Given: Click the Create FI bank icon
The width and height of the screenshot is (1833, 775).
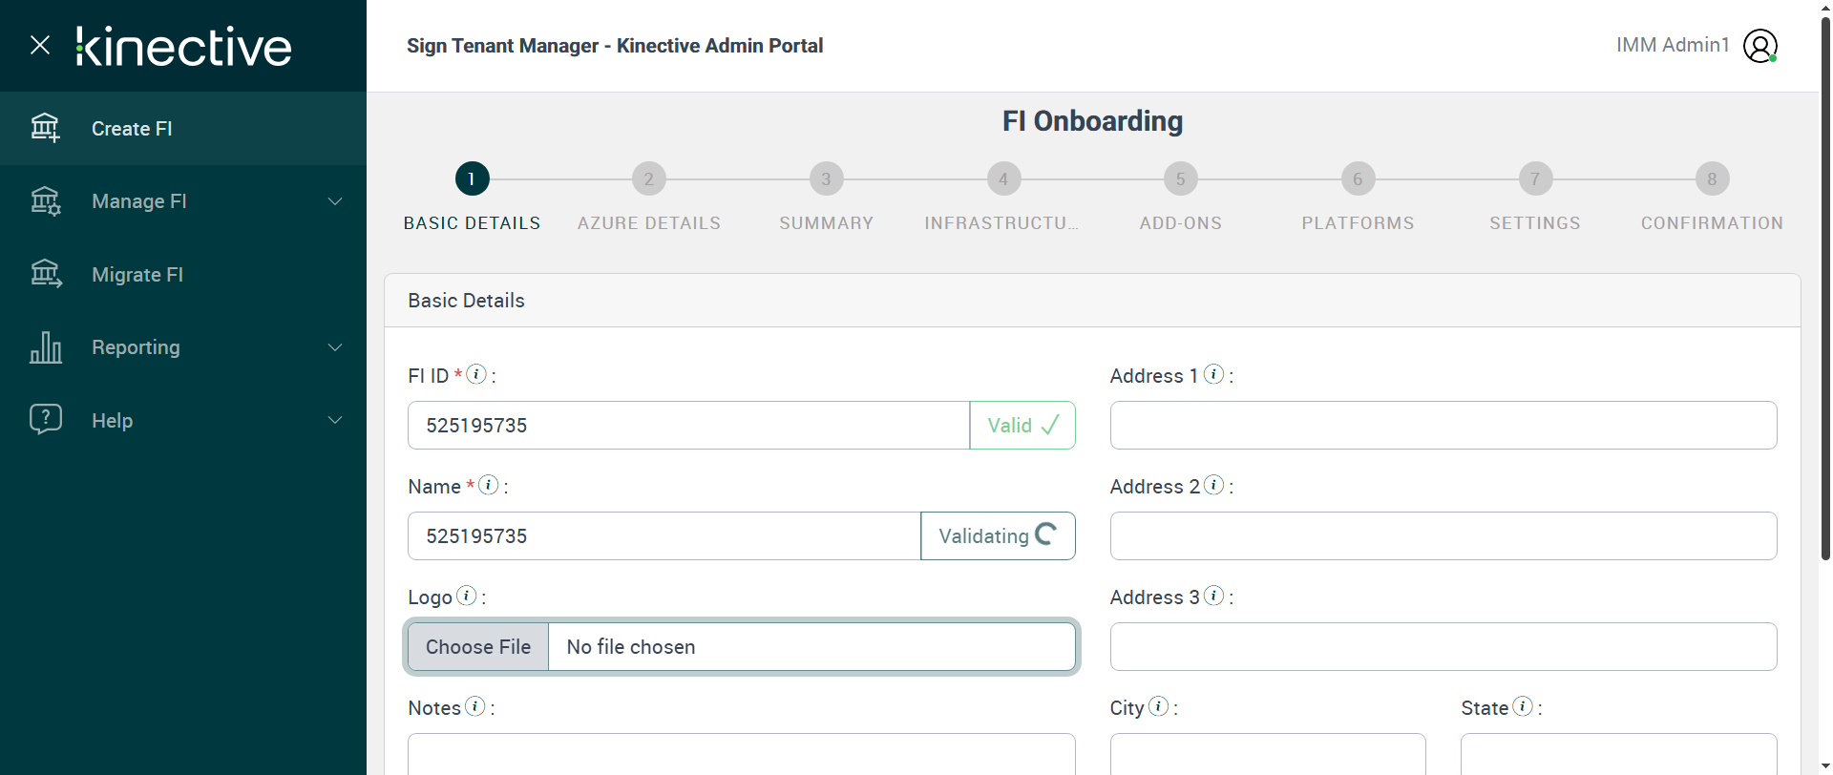Looking at the screenshot, I should 45,128.
